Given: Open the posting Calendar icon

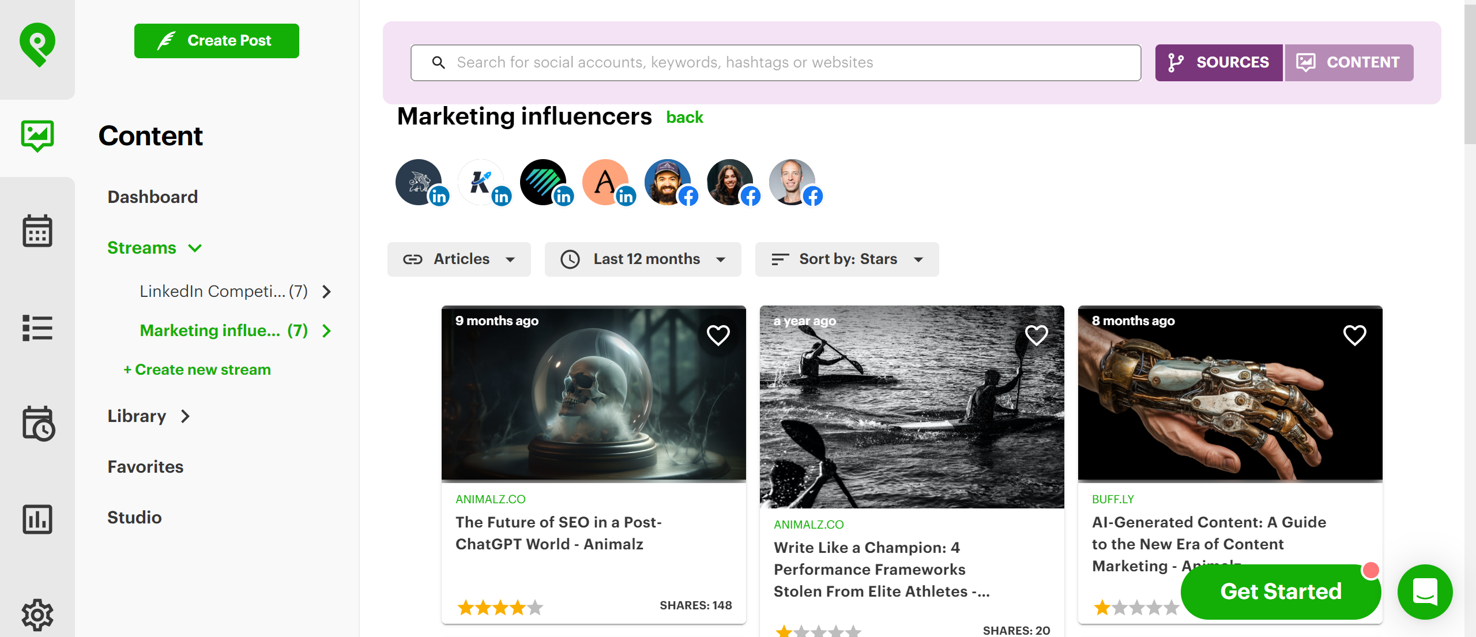Looking at the screenshot, I should pyautogui.click(x=37, y=231).
